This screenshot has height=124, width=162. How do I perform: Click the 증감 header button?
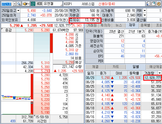8,30
